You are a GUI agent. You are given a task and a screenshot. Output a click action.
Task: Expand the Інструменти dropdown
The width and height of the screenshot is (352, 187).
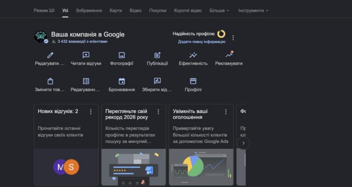(x=253, y=11)
